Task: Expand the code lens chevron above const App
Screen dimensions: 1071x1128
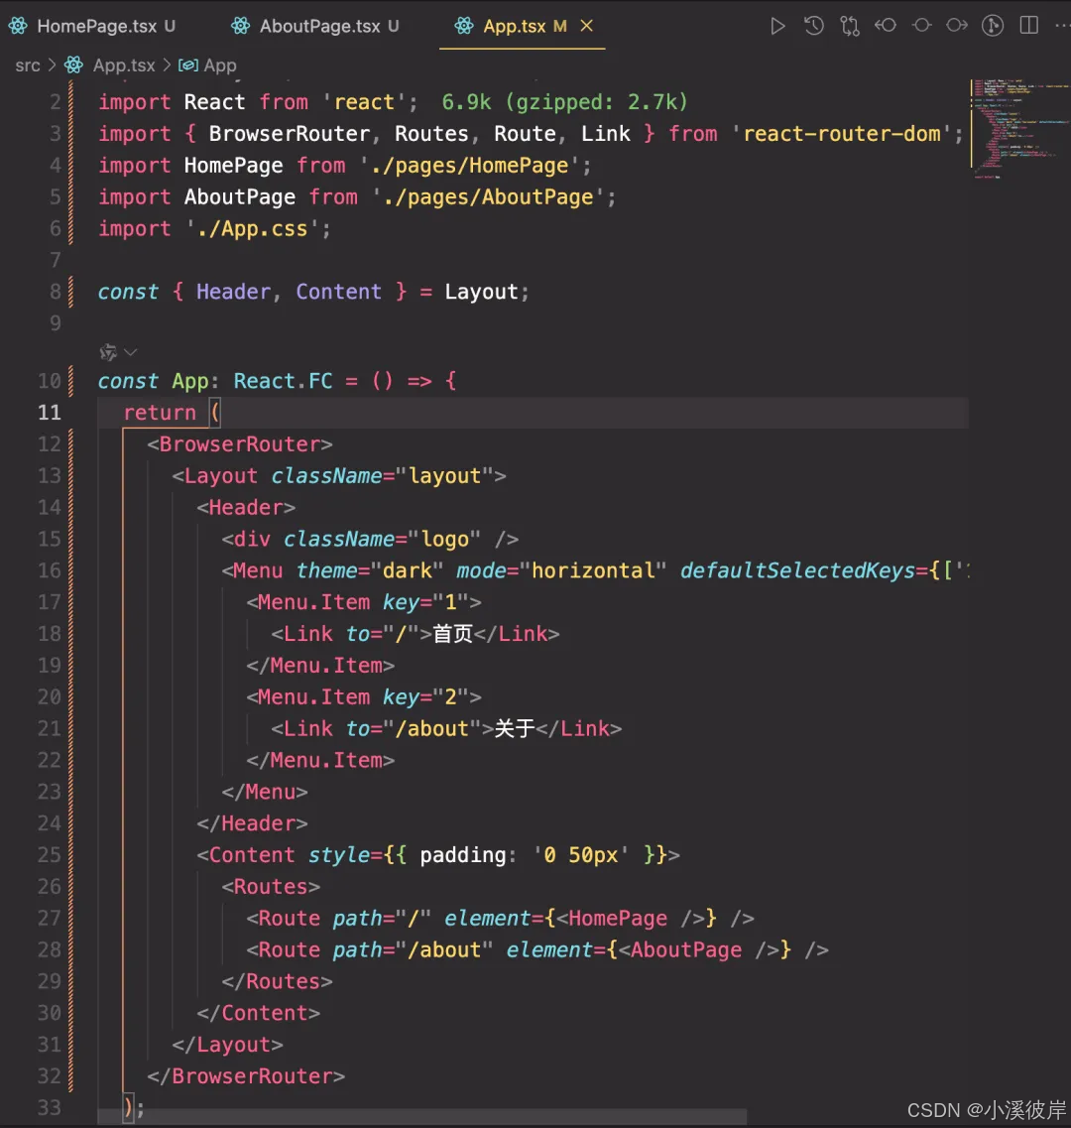Action: tap(130, 352)
